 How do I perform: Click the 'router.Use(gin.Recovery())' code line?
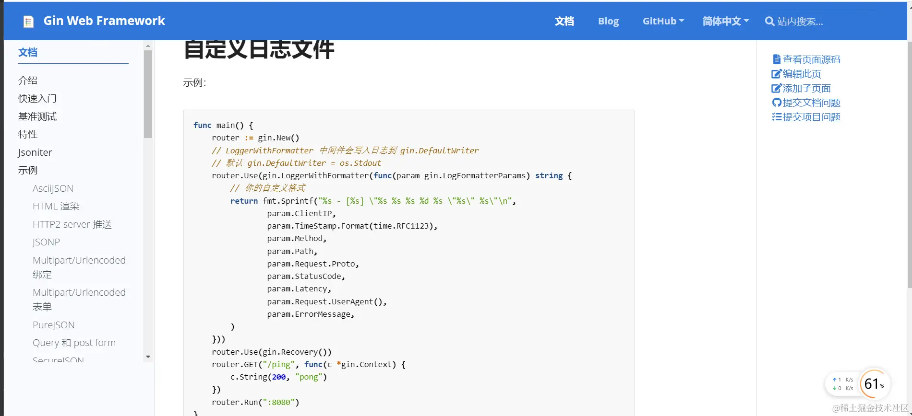point(272,352)
